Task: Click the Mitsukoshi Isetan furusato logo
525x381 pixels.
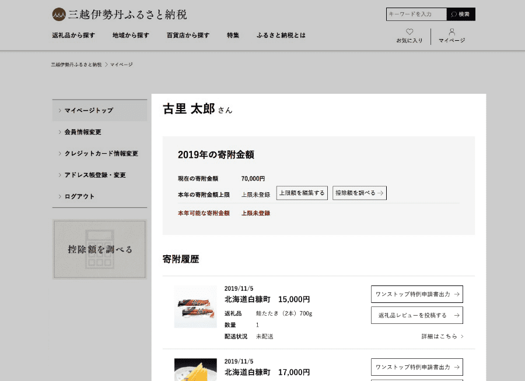Action: click(119, 15)
